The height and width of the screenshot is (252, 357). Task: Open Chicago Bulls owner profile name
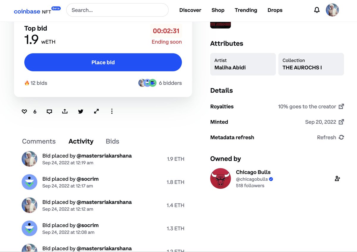(x=253, y=172)
